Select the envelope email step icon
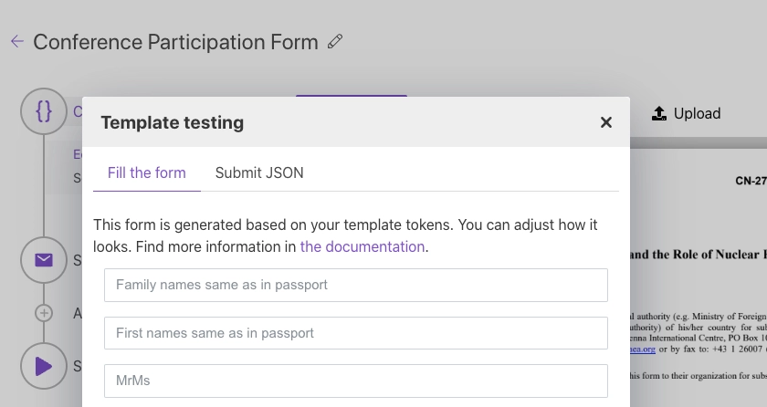The width and height of the screenshot is (767, 407). (x=44, y=260)
